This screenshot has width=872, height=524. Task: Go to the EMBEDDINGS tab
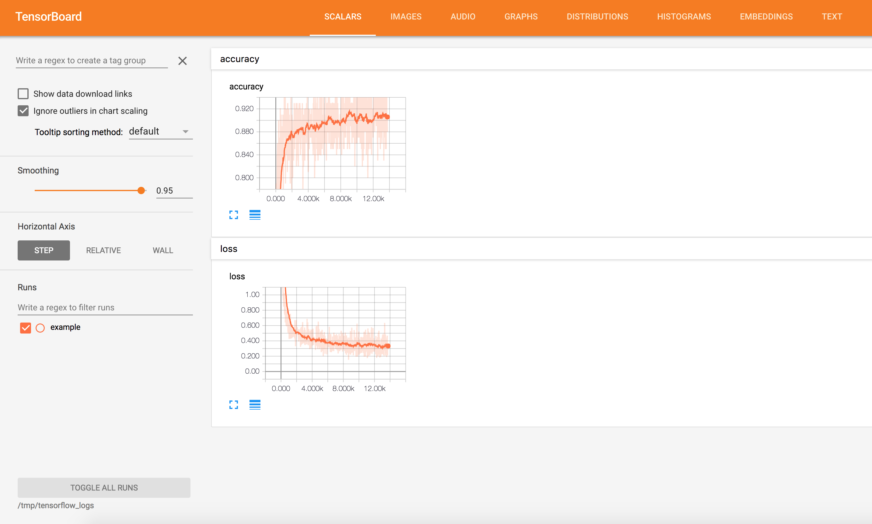tap(766, 17)
